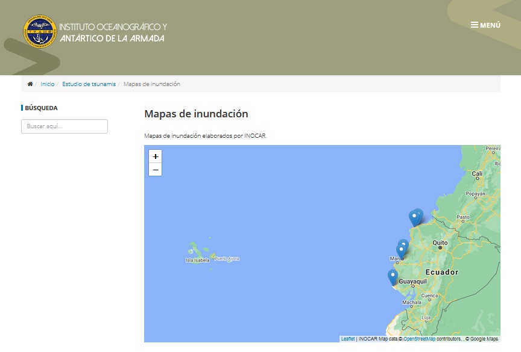Click the Quito city label on map
This screenshot has height=352, width=521.
440,243
